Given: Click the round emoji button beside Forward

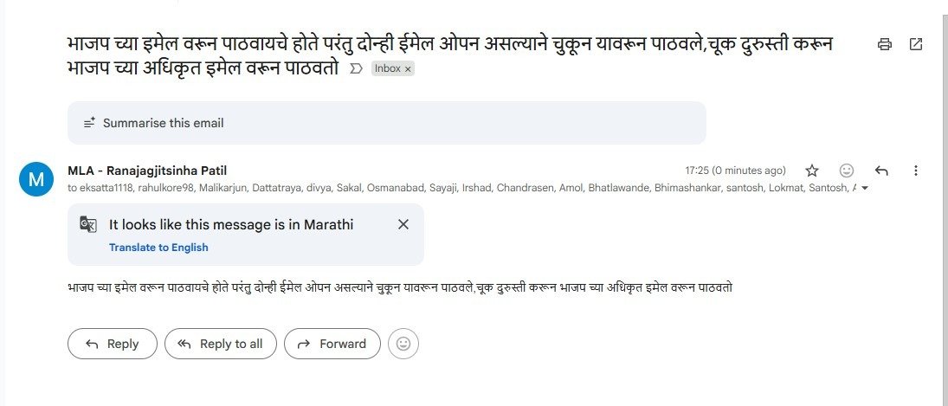Looking at the screenshot, I should pyautogui.click(x=403, y=344).
